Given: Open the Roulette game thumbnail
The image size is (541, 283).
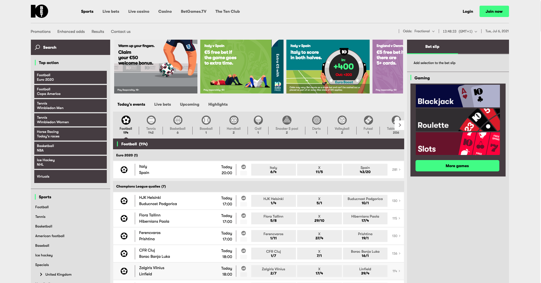Looking at the screenshot, I should click(458, 120).
